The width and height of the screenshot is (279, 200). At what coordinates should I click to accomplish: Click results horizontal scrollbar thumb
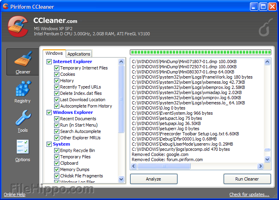(164, 166)
